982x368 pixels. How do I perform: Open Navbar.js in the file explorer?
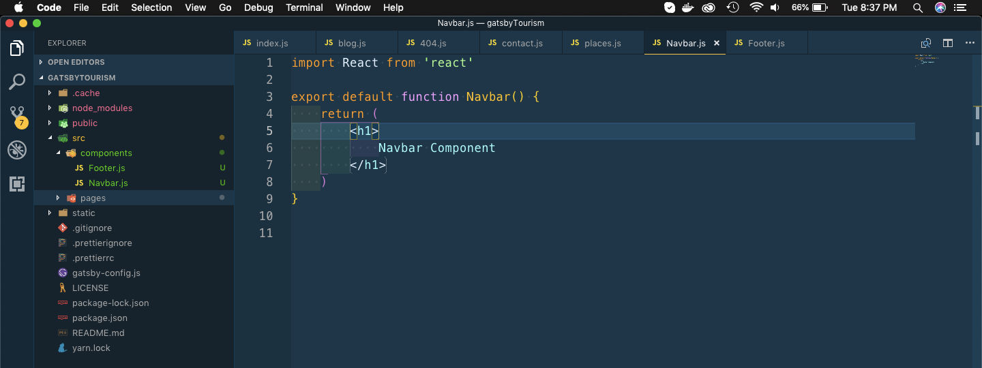click(134, 183)
